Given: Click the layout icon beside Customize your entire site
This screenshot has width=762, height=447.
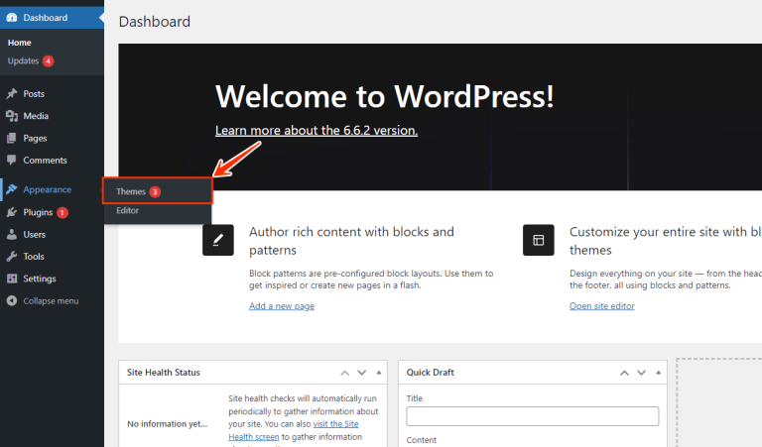Looking at the screenshot, I should [x=539, y=240].
